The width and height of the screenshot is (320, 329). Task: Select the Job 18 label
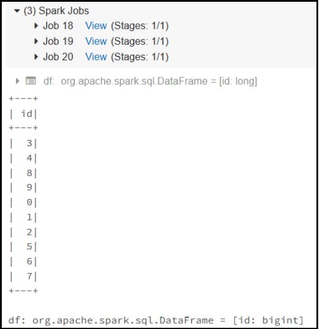pos(58,26)
